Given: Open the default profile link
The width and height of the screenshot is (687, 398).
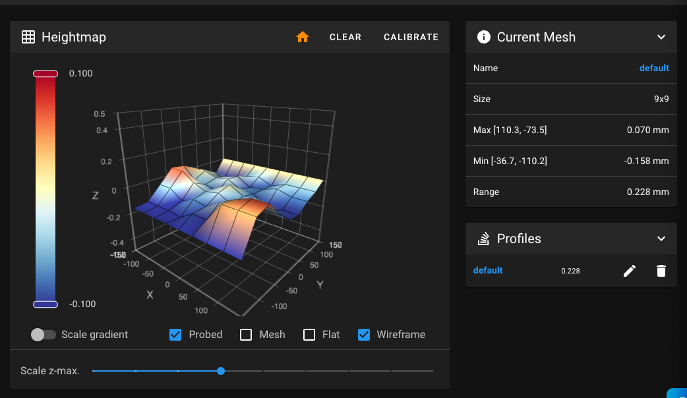Looking at the screenshot, I should [x=488, y=271].
